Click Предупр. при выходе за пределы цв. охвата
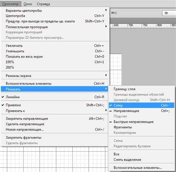 55,21
